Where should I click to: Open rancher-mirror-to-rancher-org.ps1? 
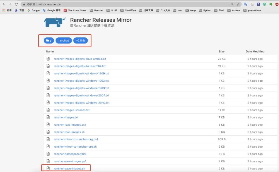[76, 139]
